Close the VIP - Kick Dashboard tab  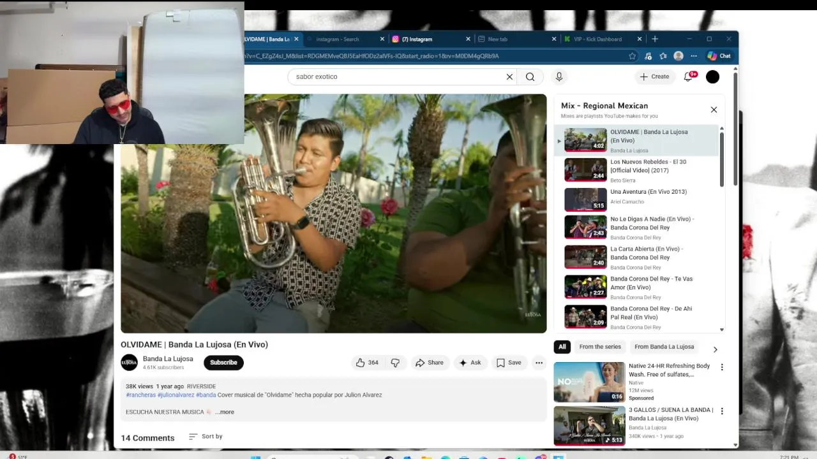(x=639, y=39)
